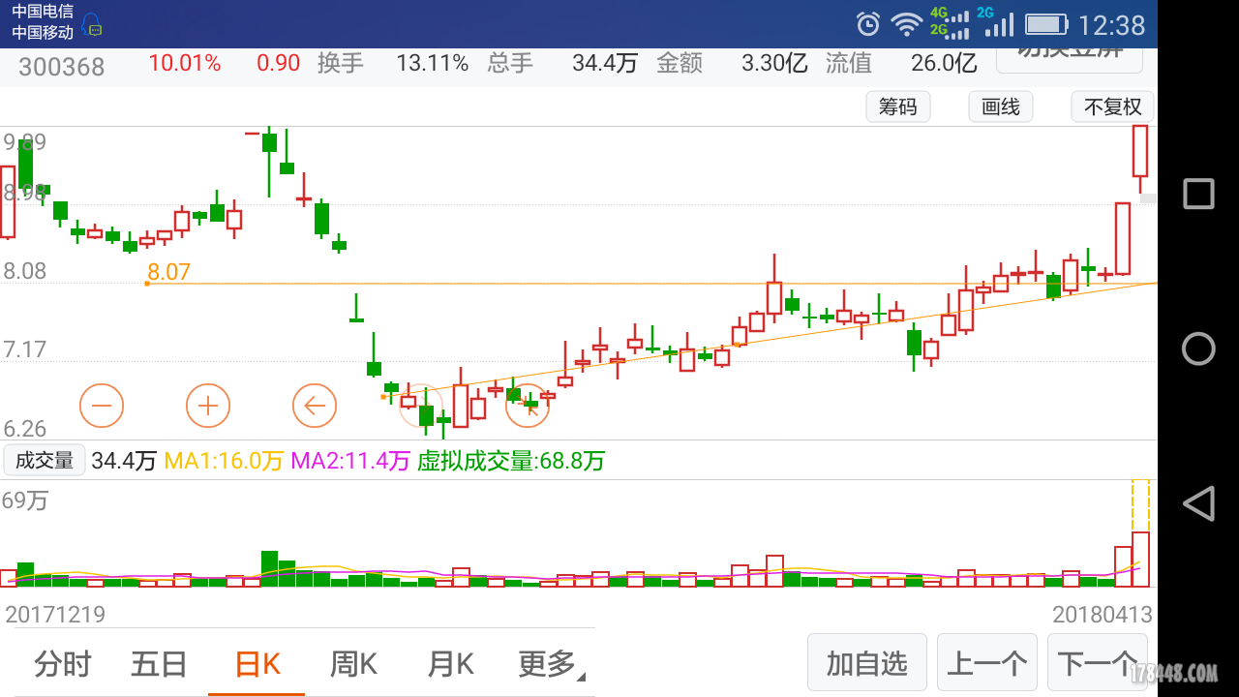Tap the 26.0亿 circulating value

pyautogui.click(x=944, y=64)
